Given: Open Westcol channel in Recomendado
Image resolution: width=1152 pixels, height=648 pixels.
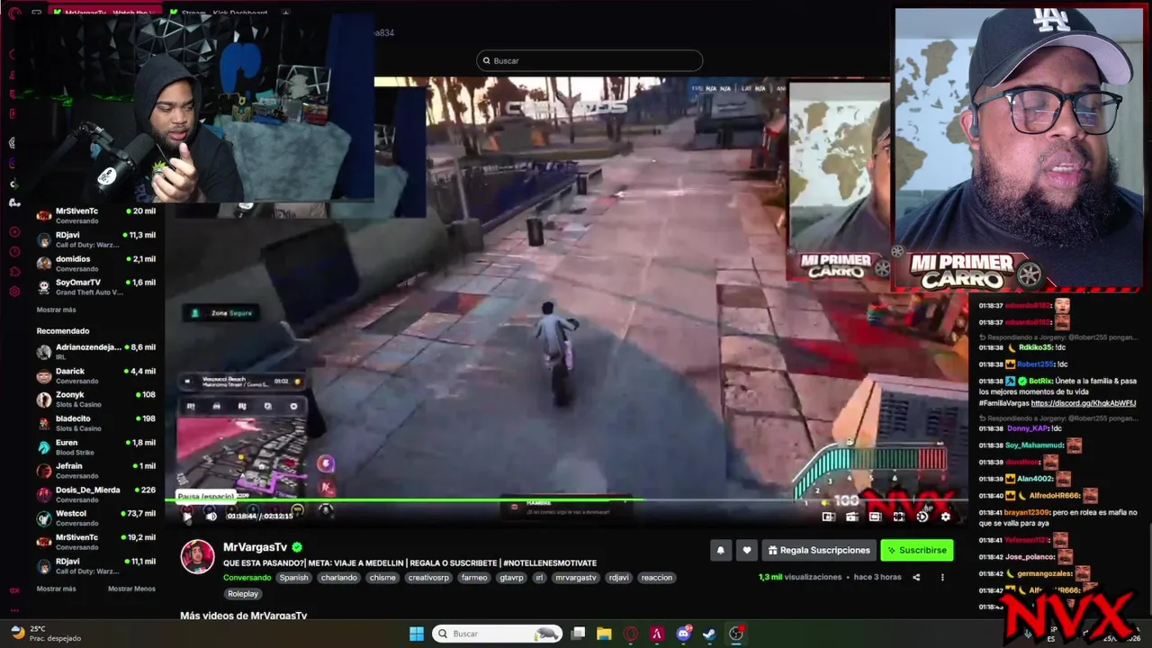Looking at the screenshot, I should [96, 517].
